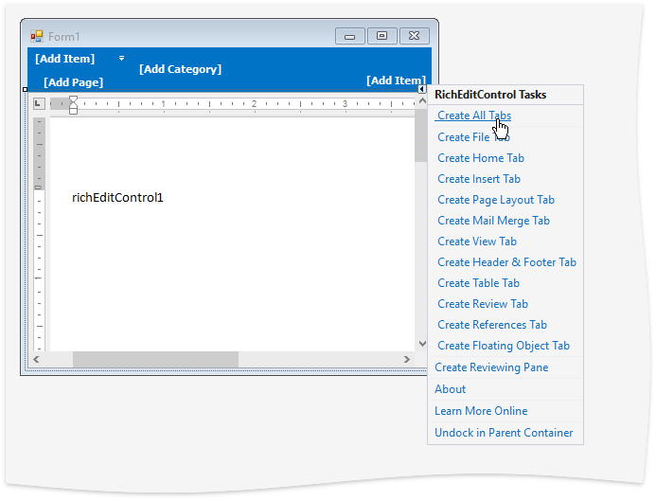Click Learn More Online link
The width and height of the screenshot is (656, 501).
coord(481,411)
